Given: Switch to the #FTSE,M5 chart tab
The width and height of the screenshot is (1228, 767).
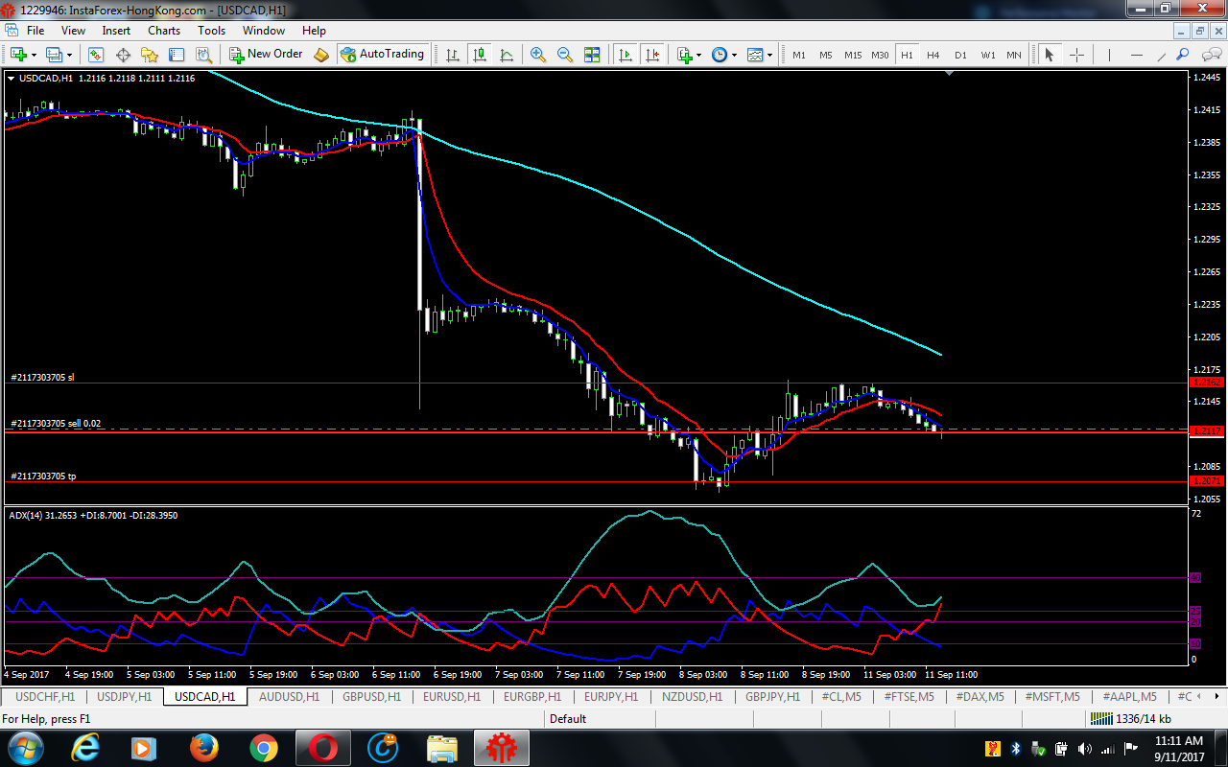Looking at the screenshot, I should (908, 697).
